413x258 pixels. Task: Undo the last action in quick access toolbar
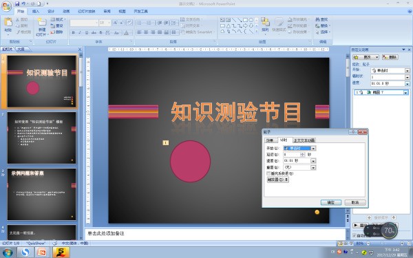[x=23, y=3]
